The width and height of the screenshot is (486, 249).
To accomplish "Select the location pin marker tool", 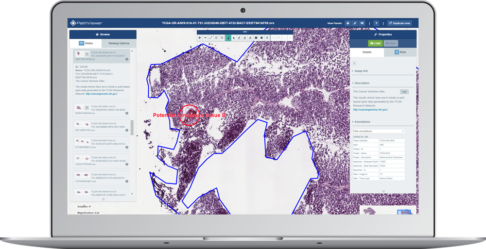I will pyautogui.click(x=267, y=38).
